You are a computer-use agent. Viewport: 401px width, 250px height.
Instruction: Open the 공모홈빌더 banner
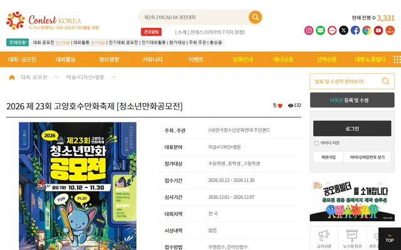(x=352, y=201)
